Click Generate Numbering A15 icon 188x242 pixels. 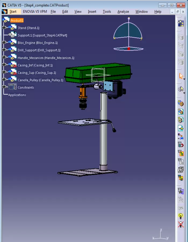tap(181, 170)
